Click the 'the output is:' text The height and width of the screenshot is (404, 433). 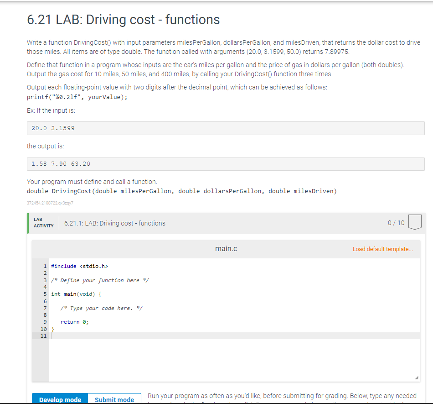tap(45, 146)
